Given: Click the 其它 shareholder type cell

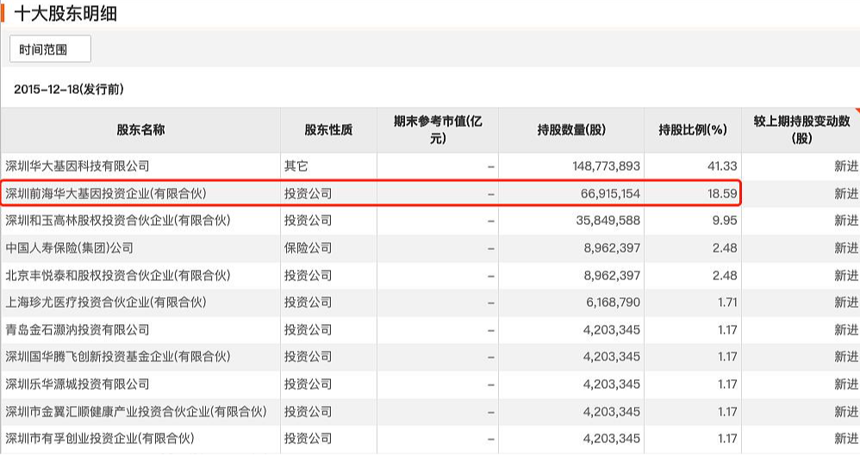Looking at the screenshot, I should coord(296,166).
